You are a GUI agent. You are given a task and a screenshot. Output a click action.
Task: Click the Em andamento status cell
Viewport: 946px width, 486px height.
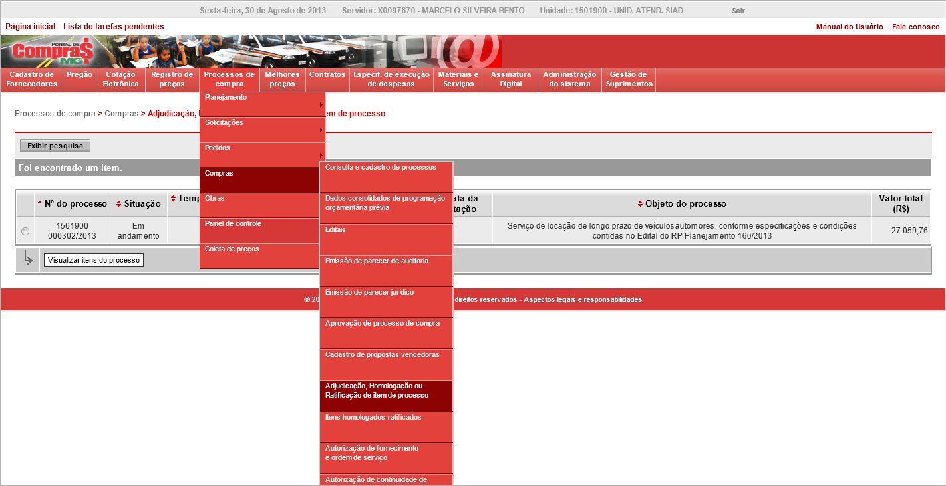pyautogui.click(x=138, y=231)
